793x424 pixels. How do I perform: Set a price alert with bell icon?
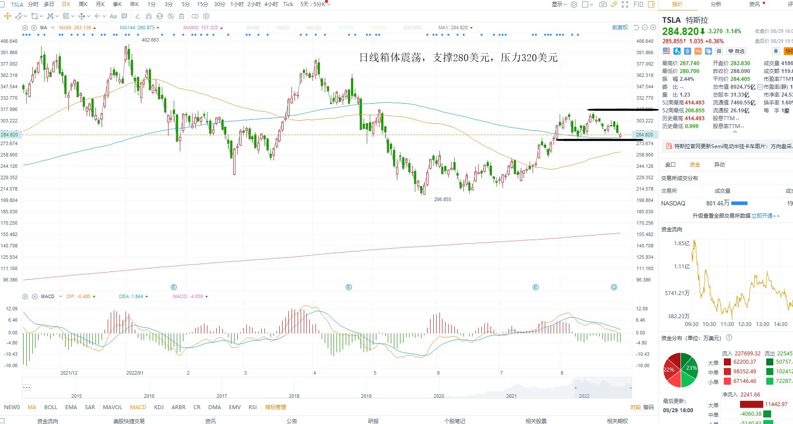click(776, 51)
